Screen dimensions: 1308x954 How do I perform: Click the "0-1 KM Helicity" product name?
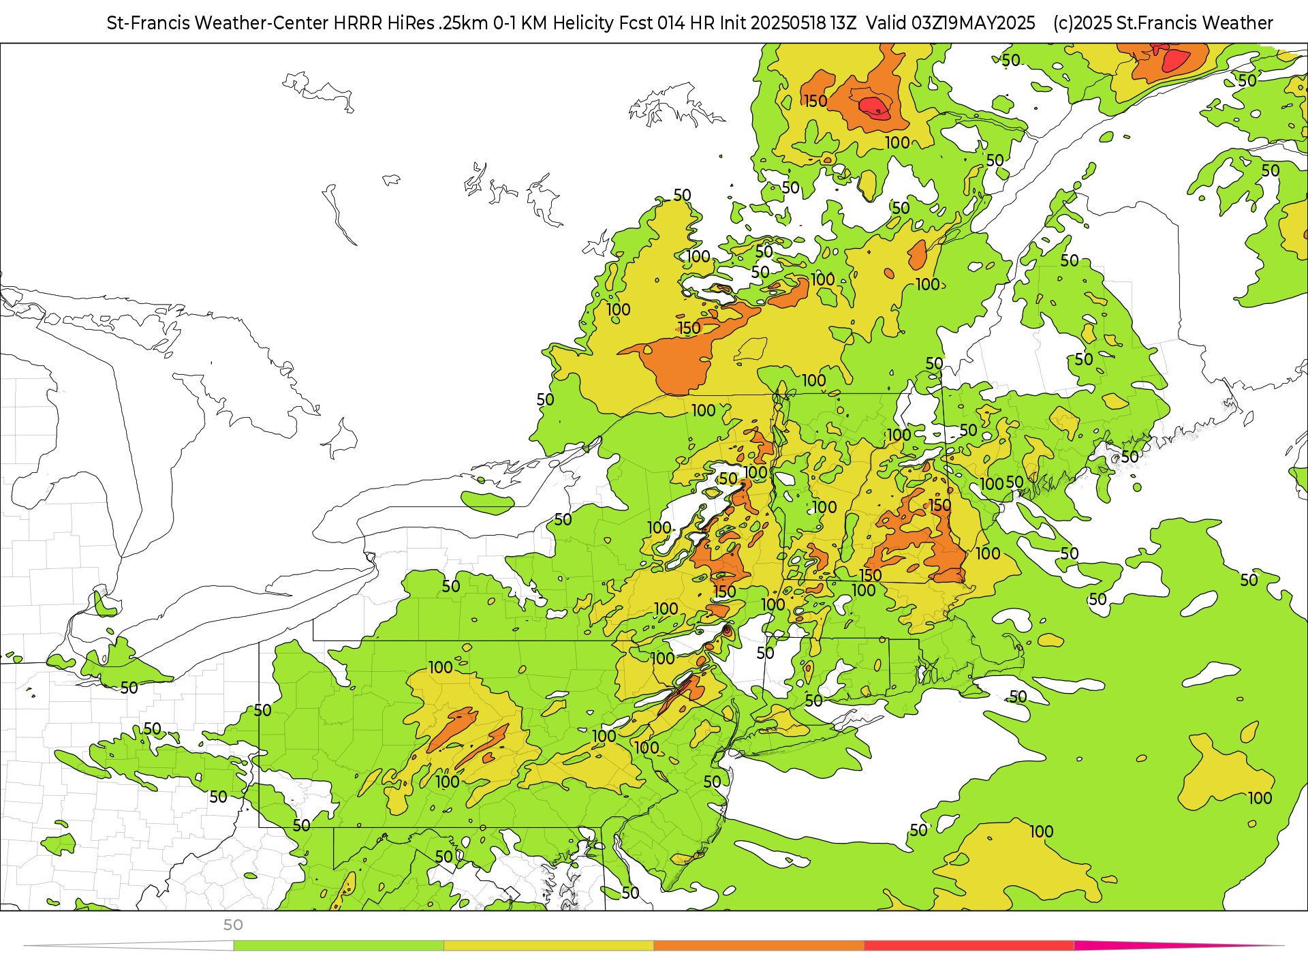tap(553, 23)
